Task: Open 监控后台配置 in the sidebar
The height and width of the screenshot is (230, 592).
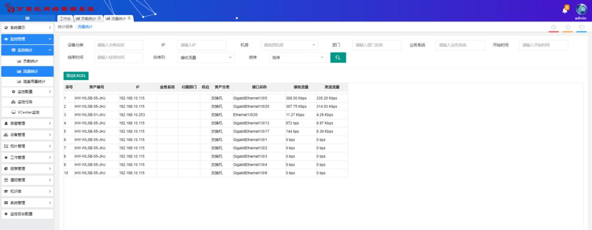Action: pos(27,214)
